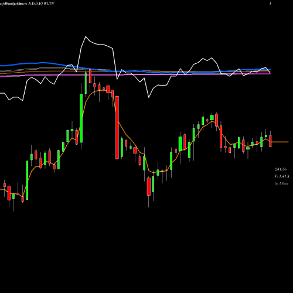
Task: Click the 231.56 price label
Action: 281,169
